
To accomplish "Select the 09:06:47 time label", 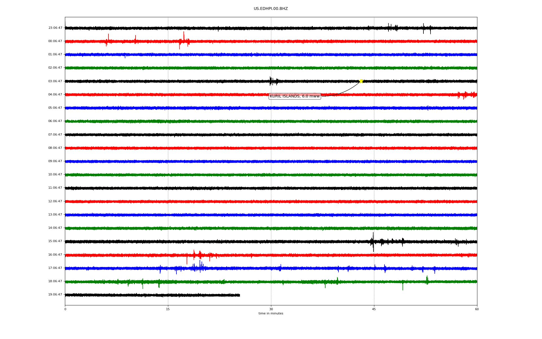I will (x=55, y=161).
